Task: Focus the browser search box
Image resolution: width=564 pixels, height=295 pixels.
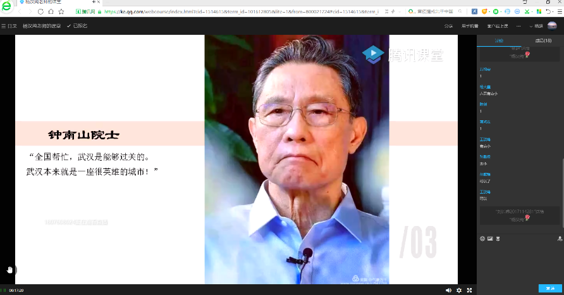Action: [434, 11]
